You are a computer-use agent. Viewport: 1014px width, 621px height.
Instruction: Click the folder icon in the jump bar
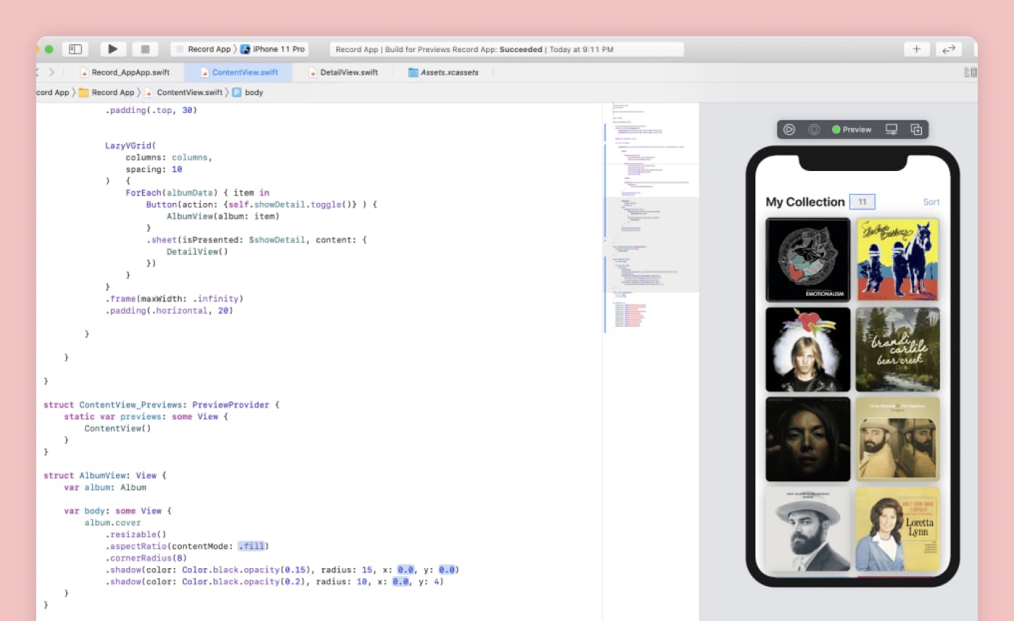pyautogui.click(x=83, y=93)
